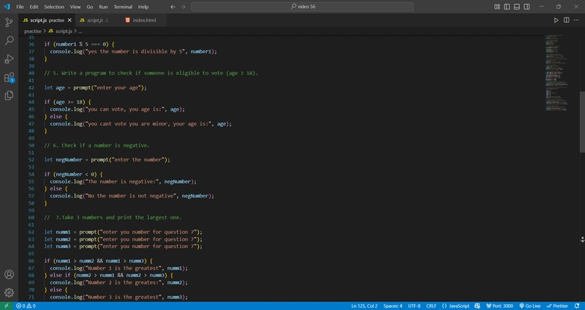Click the Prettier status bar button

557,306
